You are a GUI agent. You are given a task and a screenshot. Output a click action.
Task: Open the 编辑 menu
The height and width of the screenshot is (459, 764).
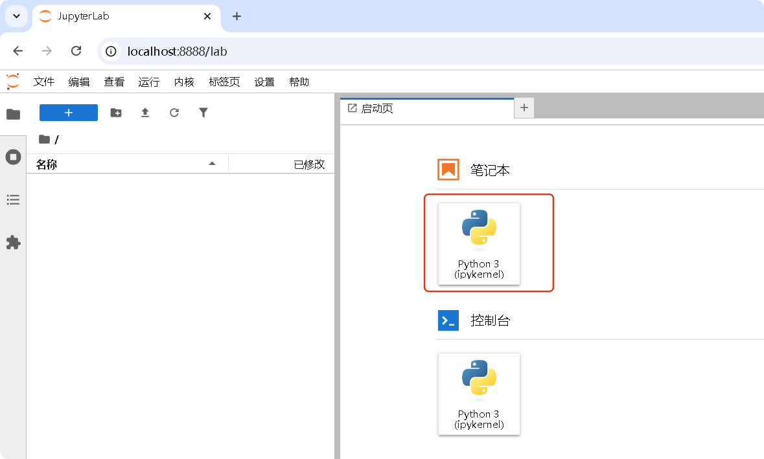tap(79, 82)
